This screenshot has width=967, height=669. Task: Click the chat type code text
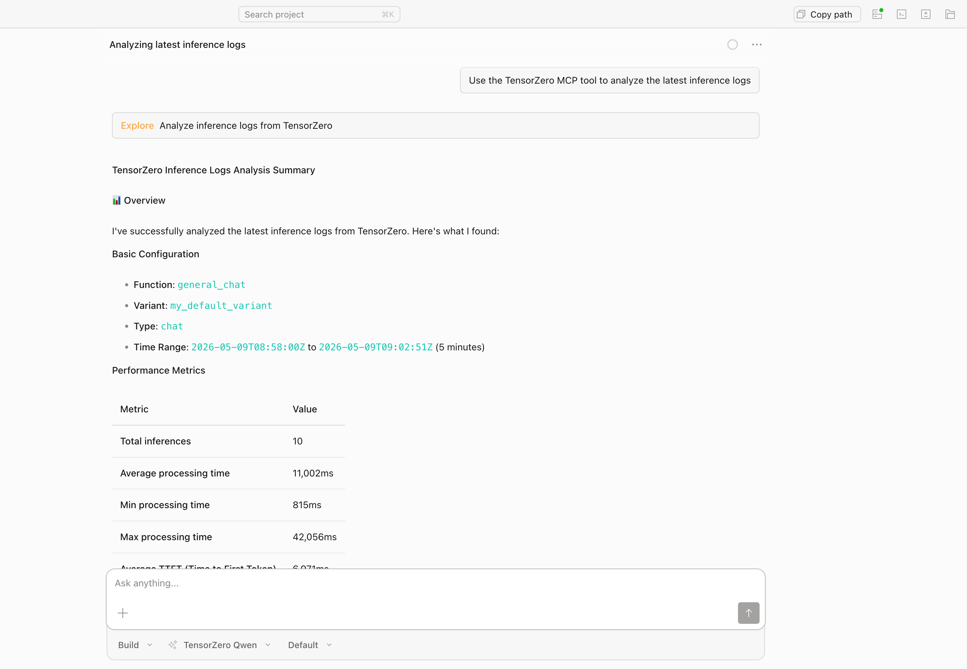(x=172, y=326)
